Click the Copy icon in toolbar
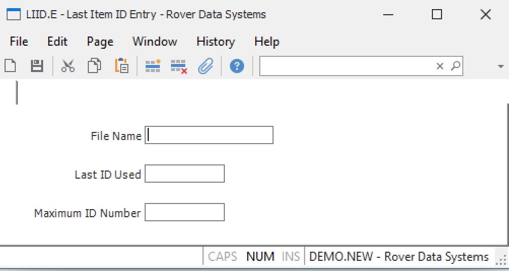Image resolution: width=509 pixels, height=271 pixels. (x=94, y=66)
